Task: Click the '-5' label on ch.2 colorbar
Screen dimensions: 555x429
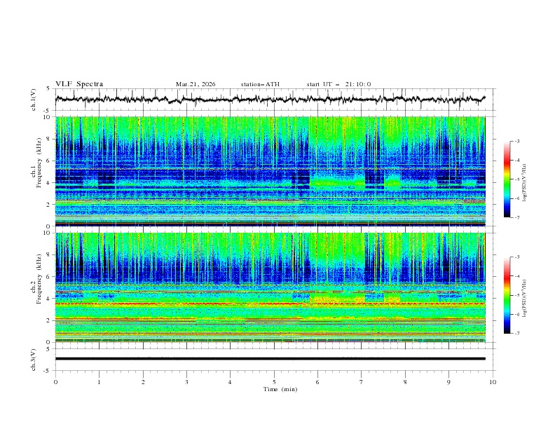Action: pos(517,295)
